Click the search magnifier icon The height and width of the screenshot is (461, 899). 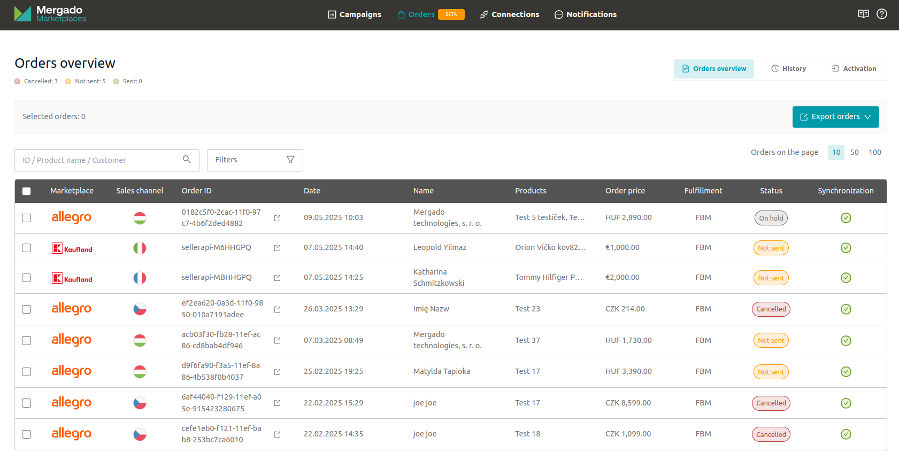click(187, 159)
